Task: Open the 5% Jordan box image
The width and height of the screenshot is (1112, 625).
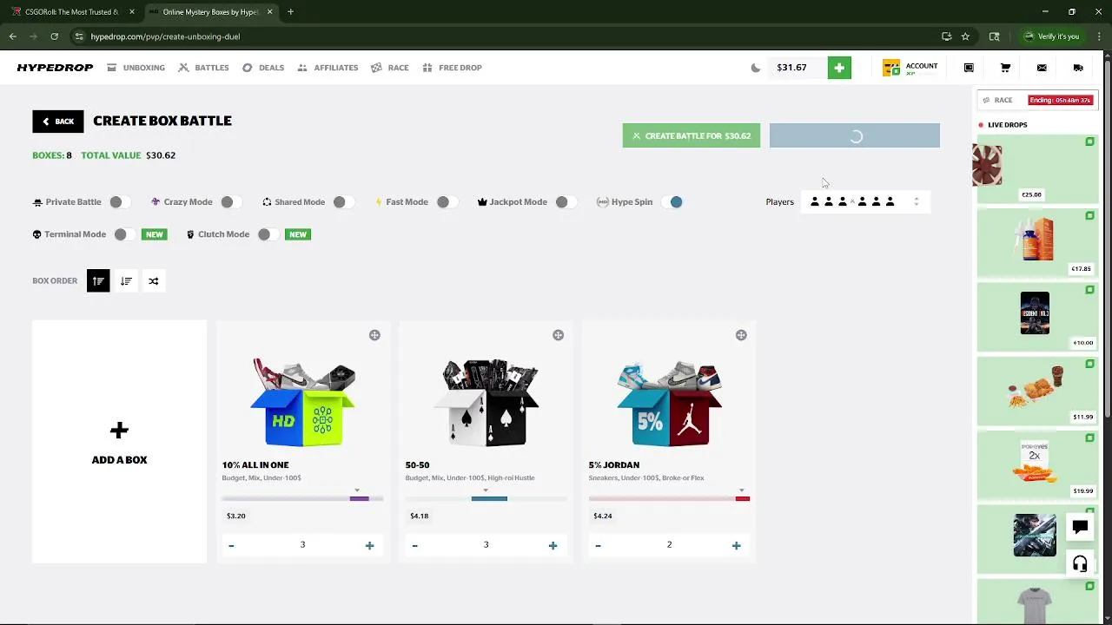Action: pos(670,402)
